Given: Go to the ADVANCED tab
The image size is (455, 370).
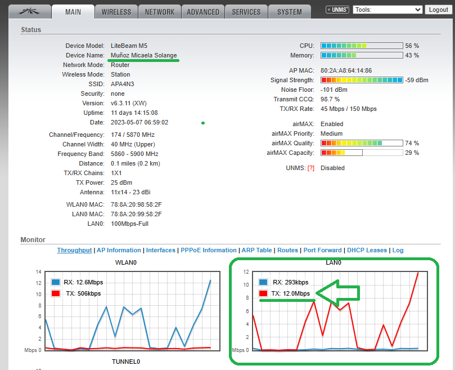Looking at the screenshot, I should [203, 12].
